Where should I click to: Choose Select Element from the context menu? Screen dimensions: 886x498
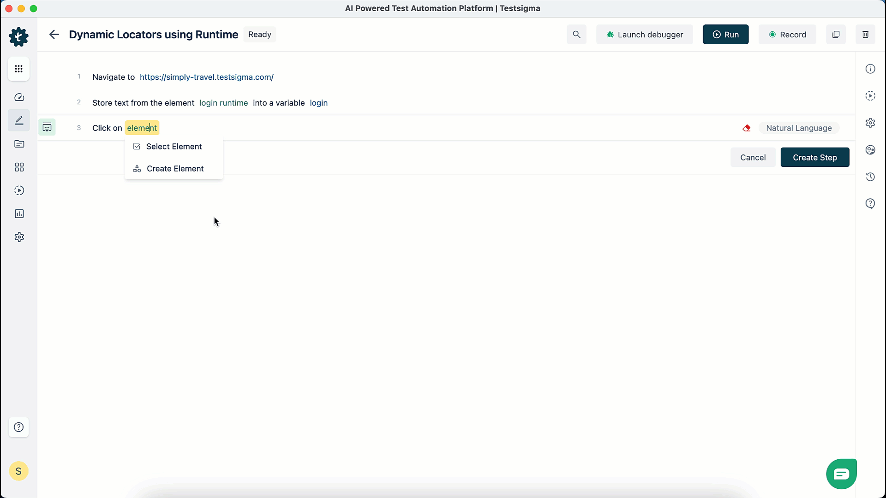click(x=174, y=147)
